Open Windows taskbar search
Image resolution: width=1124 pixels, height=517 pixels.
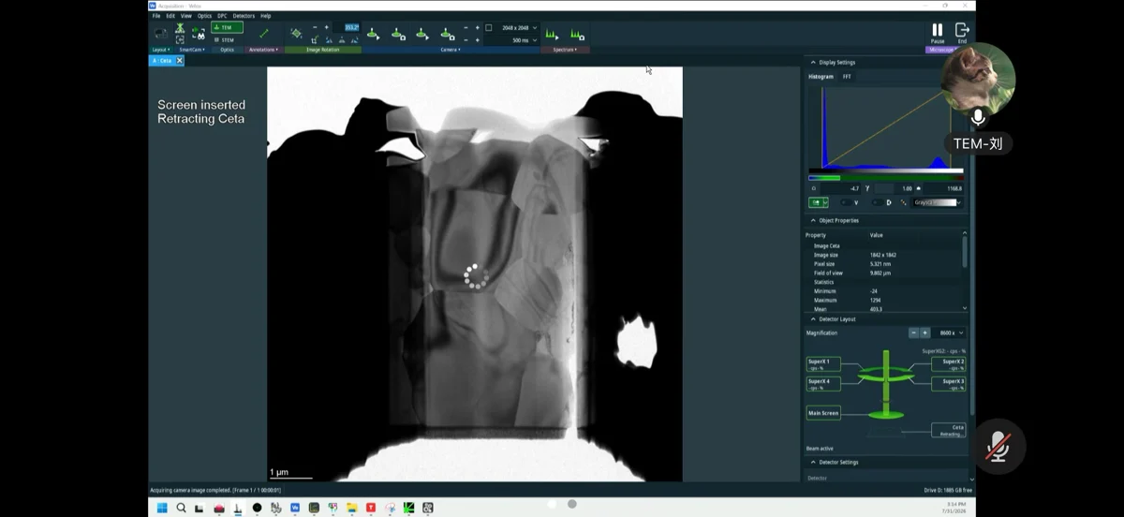[181, 508]
